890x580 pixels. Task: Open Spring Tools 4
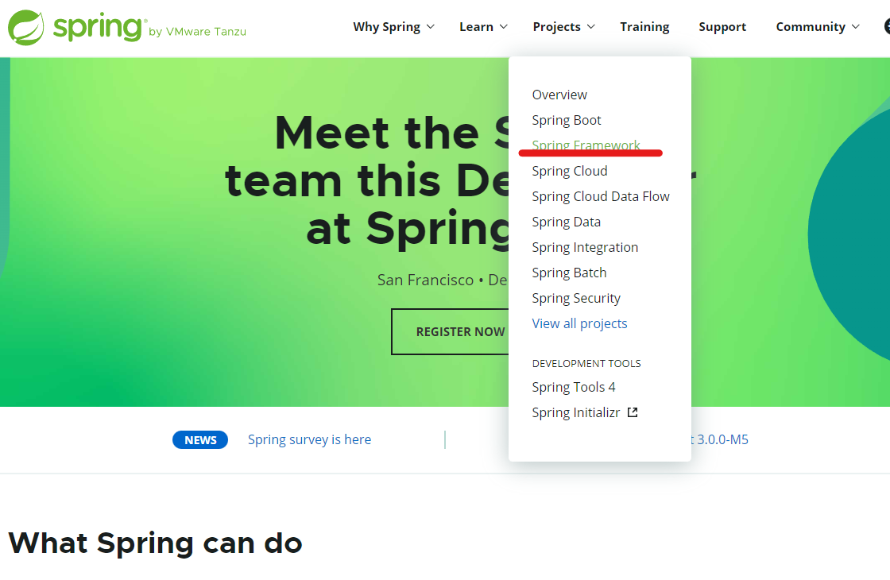[x=573, y=387]
